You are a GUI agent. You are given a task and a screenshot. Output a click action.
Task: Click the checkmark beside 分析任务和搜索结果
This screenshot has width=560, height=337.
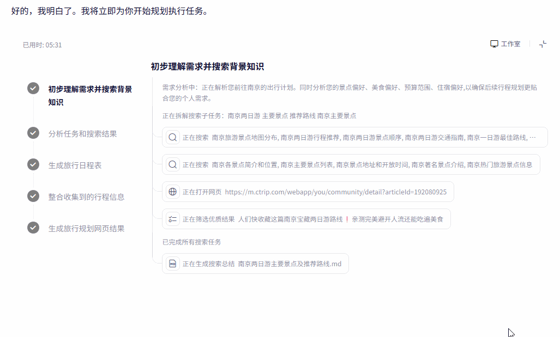(33, 133)
